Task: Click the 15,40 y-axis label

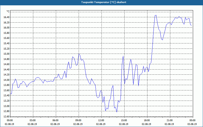Action: (7, 43)
